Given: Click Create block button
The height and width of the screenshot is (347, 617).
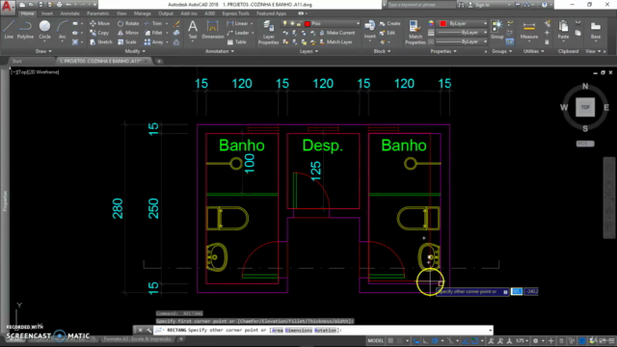Looking at the screenshot, I should click(x=389, y=23).
